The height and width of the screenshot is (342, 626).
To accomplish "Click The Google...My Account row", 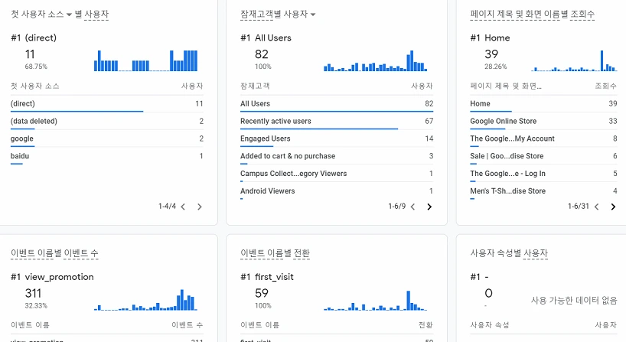I will (x=544, y=139).
